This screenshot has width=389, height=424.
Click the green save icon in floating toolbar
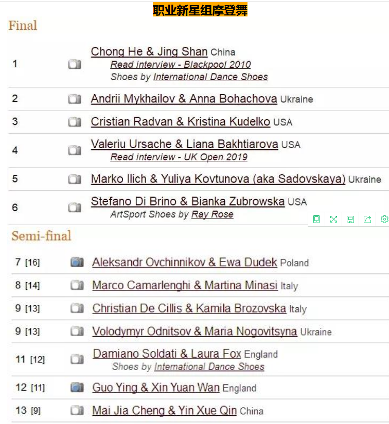350,219
